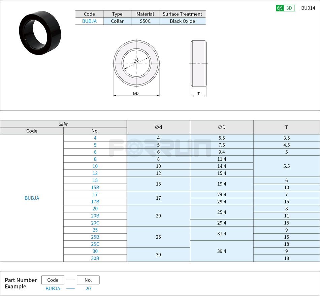Screen dimensions: 320x296
Task: Click the front view collar drawing
Action: tap(136, 63)
